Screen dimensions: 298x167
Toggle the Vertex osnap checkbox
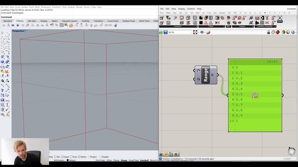(79, 157)
